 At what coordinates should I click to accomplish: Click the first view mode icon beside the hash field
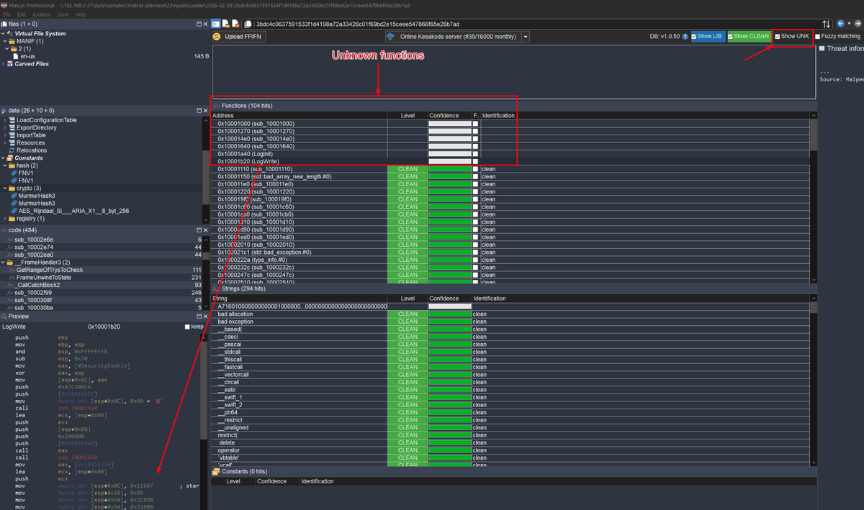(x=215, y=24)
